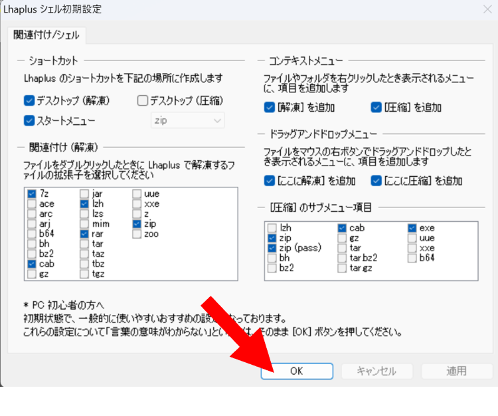Check bz2 in the association list
Image resolution: width=498 pixels, height=416 pixels.
tap(32, 254)
